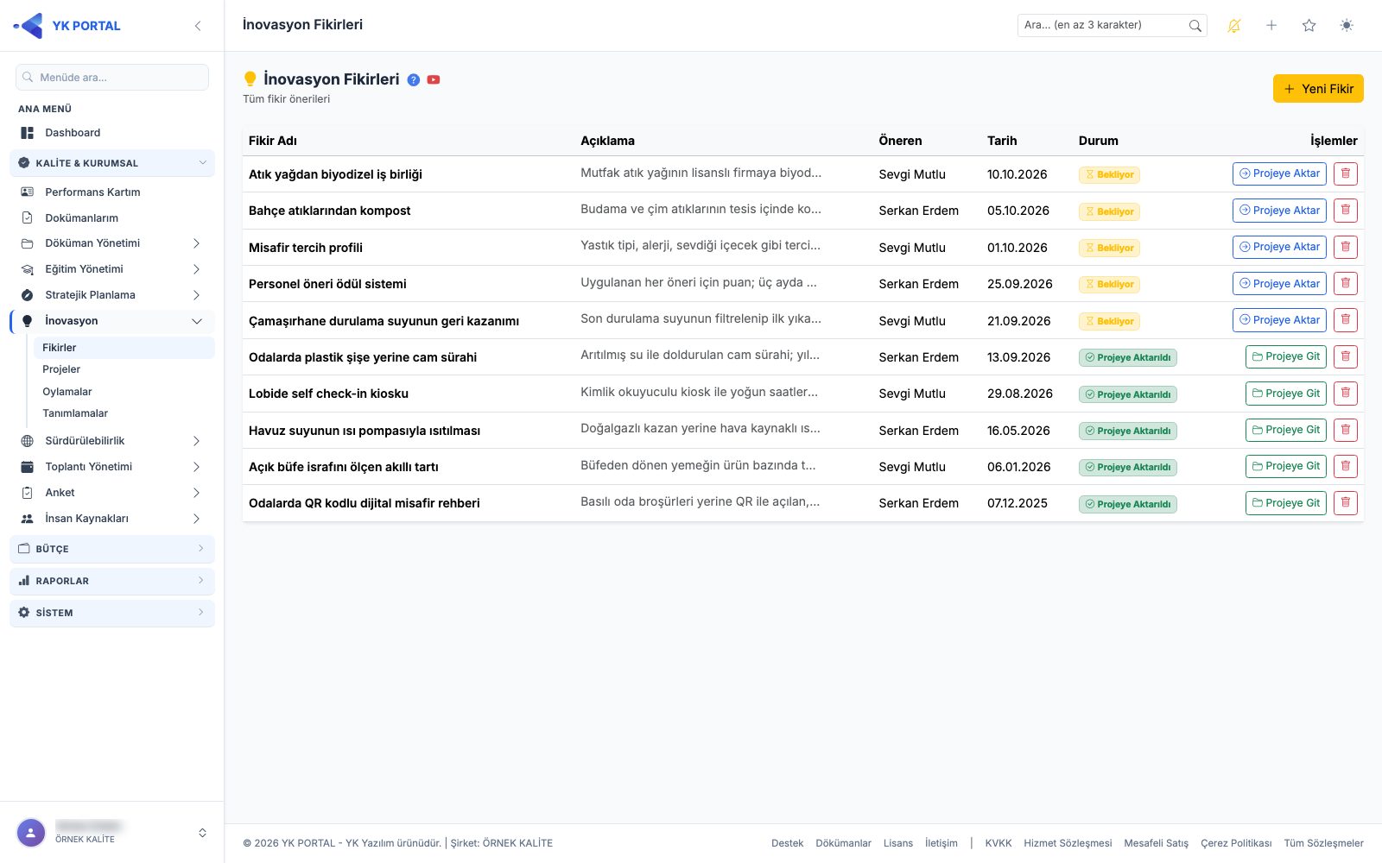Click Projeye Aktar for 'Personel öneri ödül sistemi'
This screenshot has width=1382, height=863.
1279,284
